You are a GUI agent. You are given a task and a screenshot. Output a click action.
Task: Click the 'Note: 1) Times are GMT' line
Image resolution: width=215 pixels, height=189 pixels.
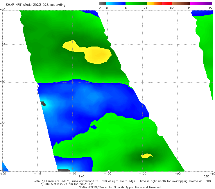pos(122,181)
